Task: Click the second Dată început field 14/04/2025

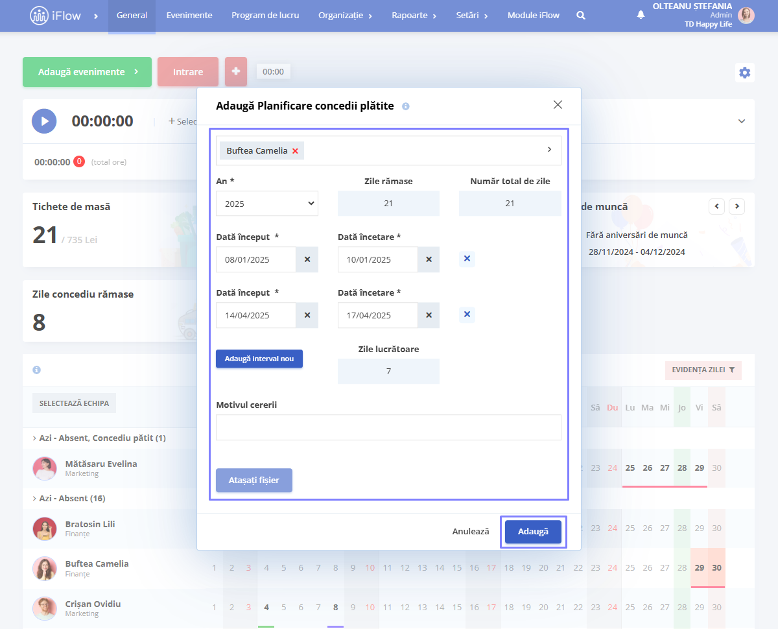Action: point(256,315)
